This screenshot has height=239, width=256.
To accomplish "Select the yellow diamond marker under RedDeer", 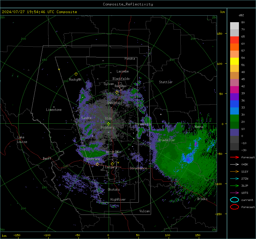I will (117, 92).
